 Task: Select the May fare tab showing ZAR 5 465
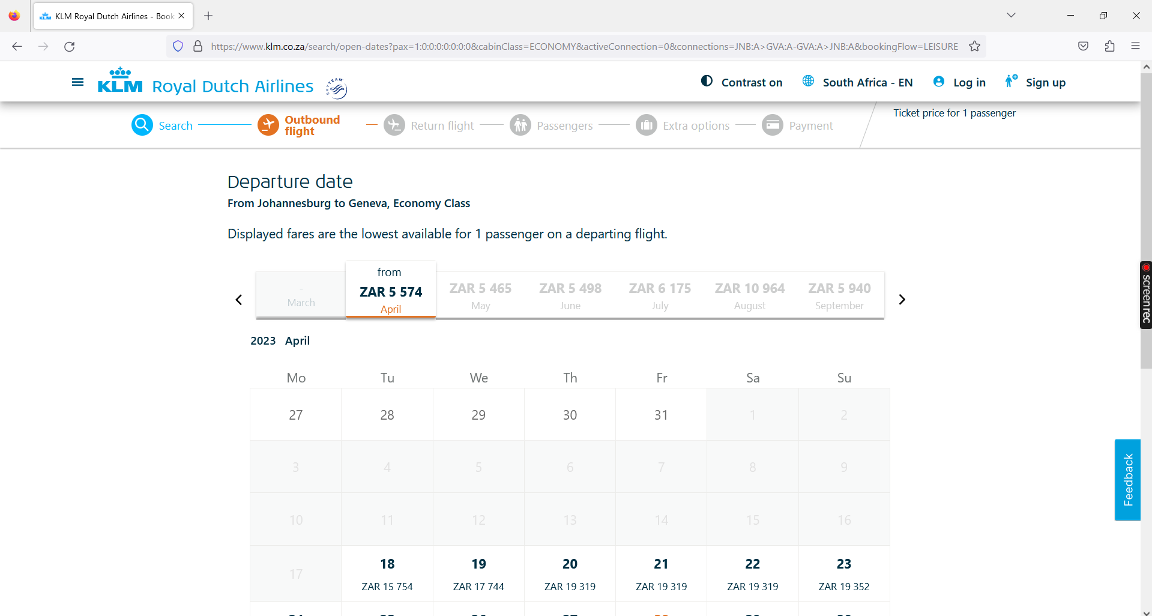point(480,295)
